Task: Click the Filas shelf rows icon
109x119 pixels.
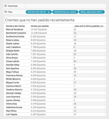Action: pos(5,12)
